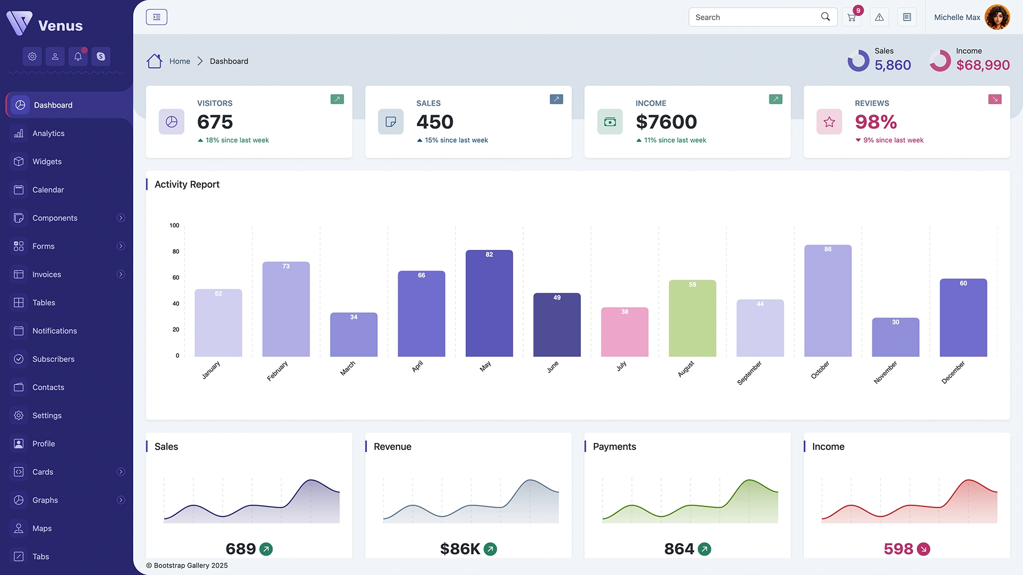The width and height of the screenshot is (1023, 575).
Task: Click the Income donut chart indicator
Action: click(940, 60)
